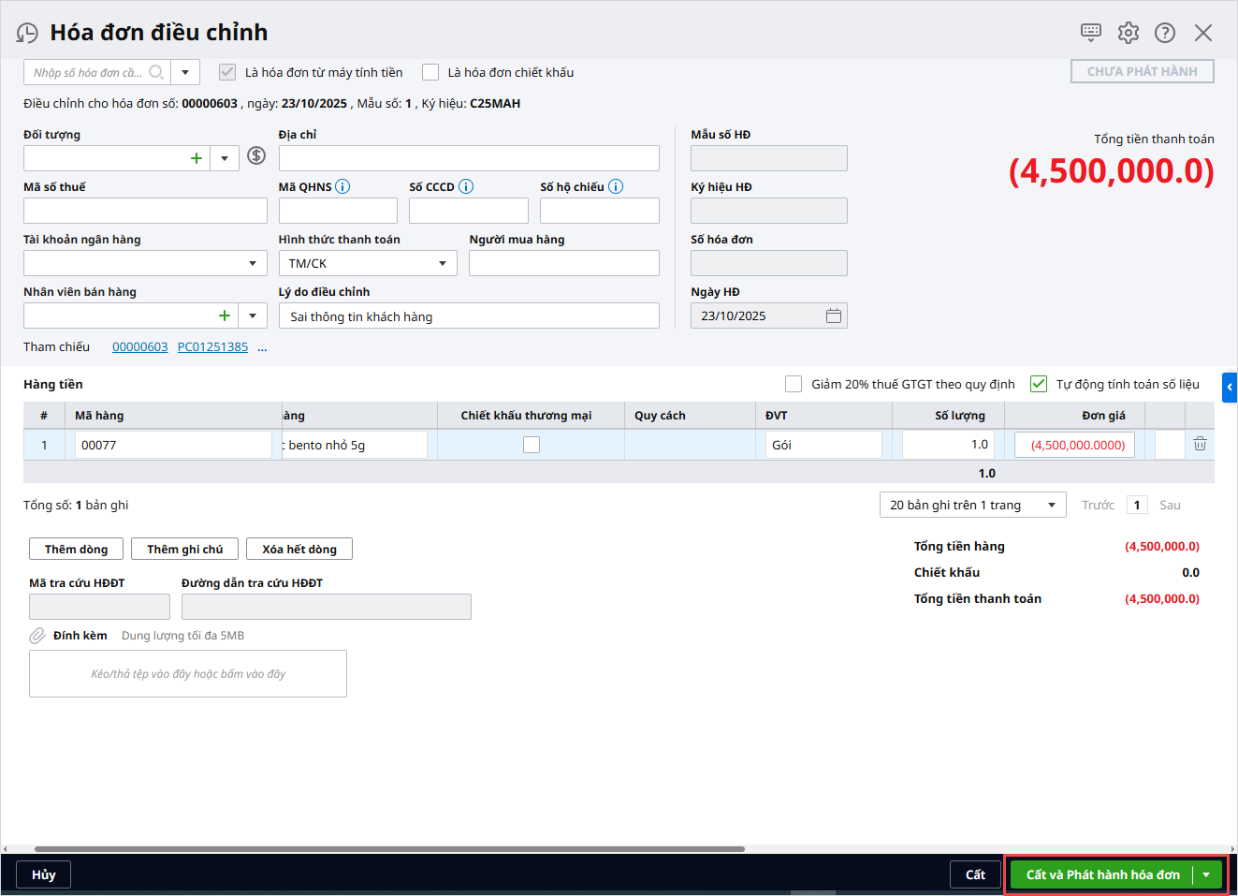This screenshot has height=896, width=1238.
Task: Add new Đối tượng with green plus
Action: [x=197, y=158]
